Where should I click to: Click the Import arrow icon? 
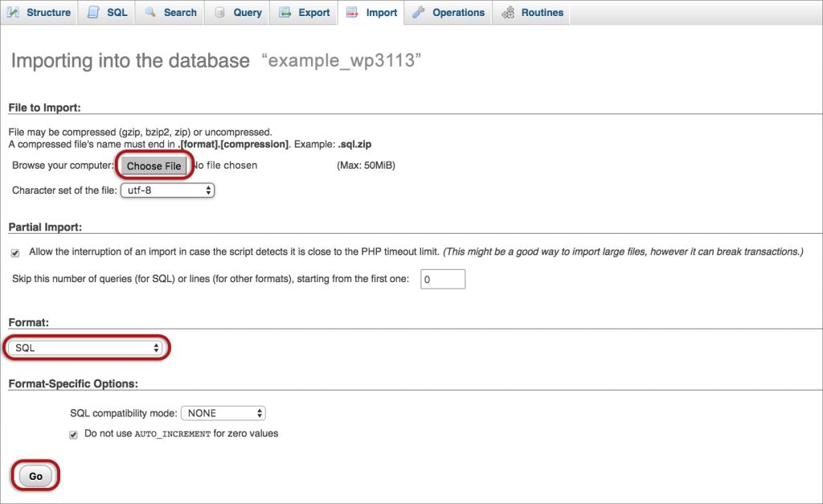point(352,12)
